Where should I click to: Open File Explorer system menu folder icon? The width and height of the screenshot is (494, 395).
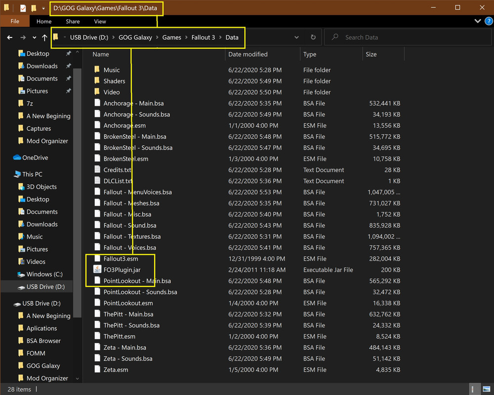point(6,7)
